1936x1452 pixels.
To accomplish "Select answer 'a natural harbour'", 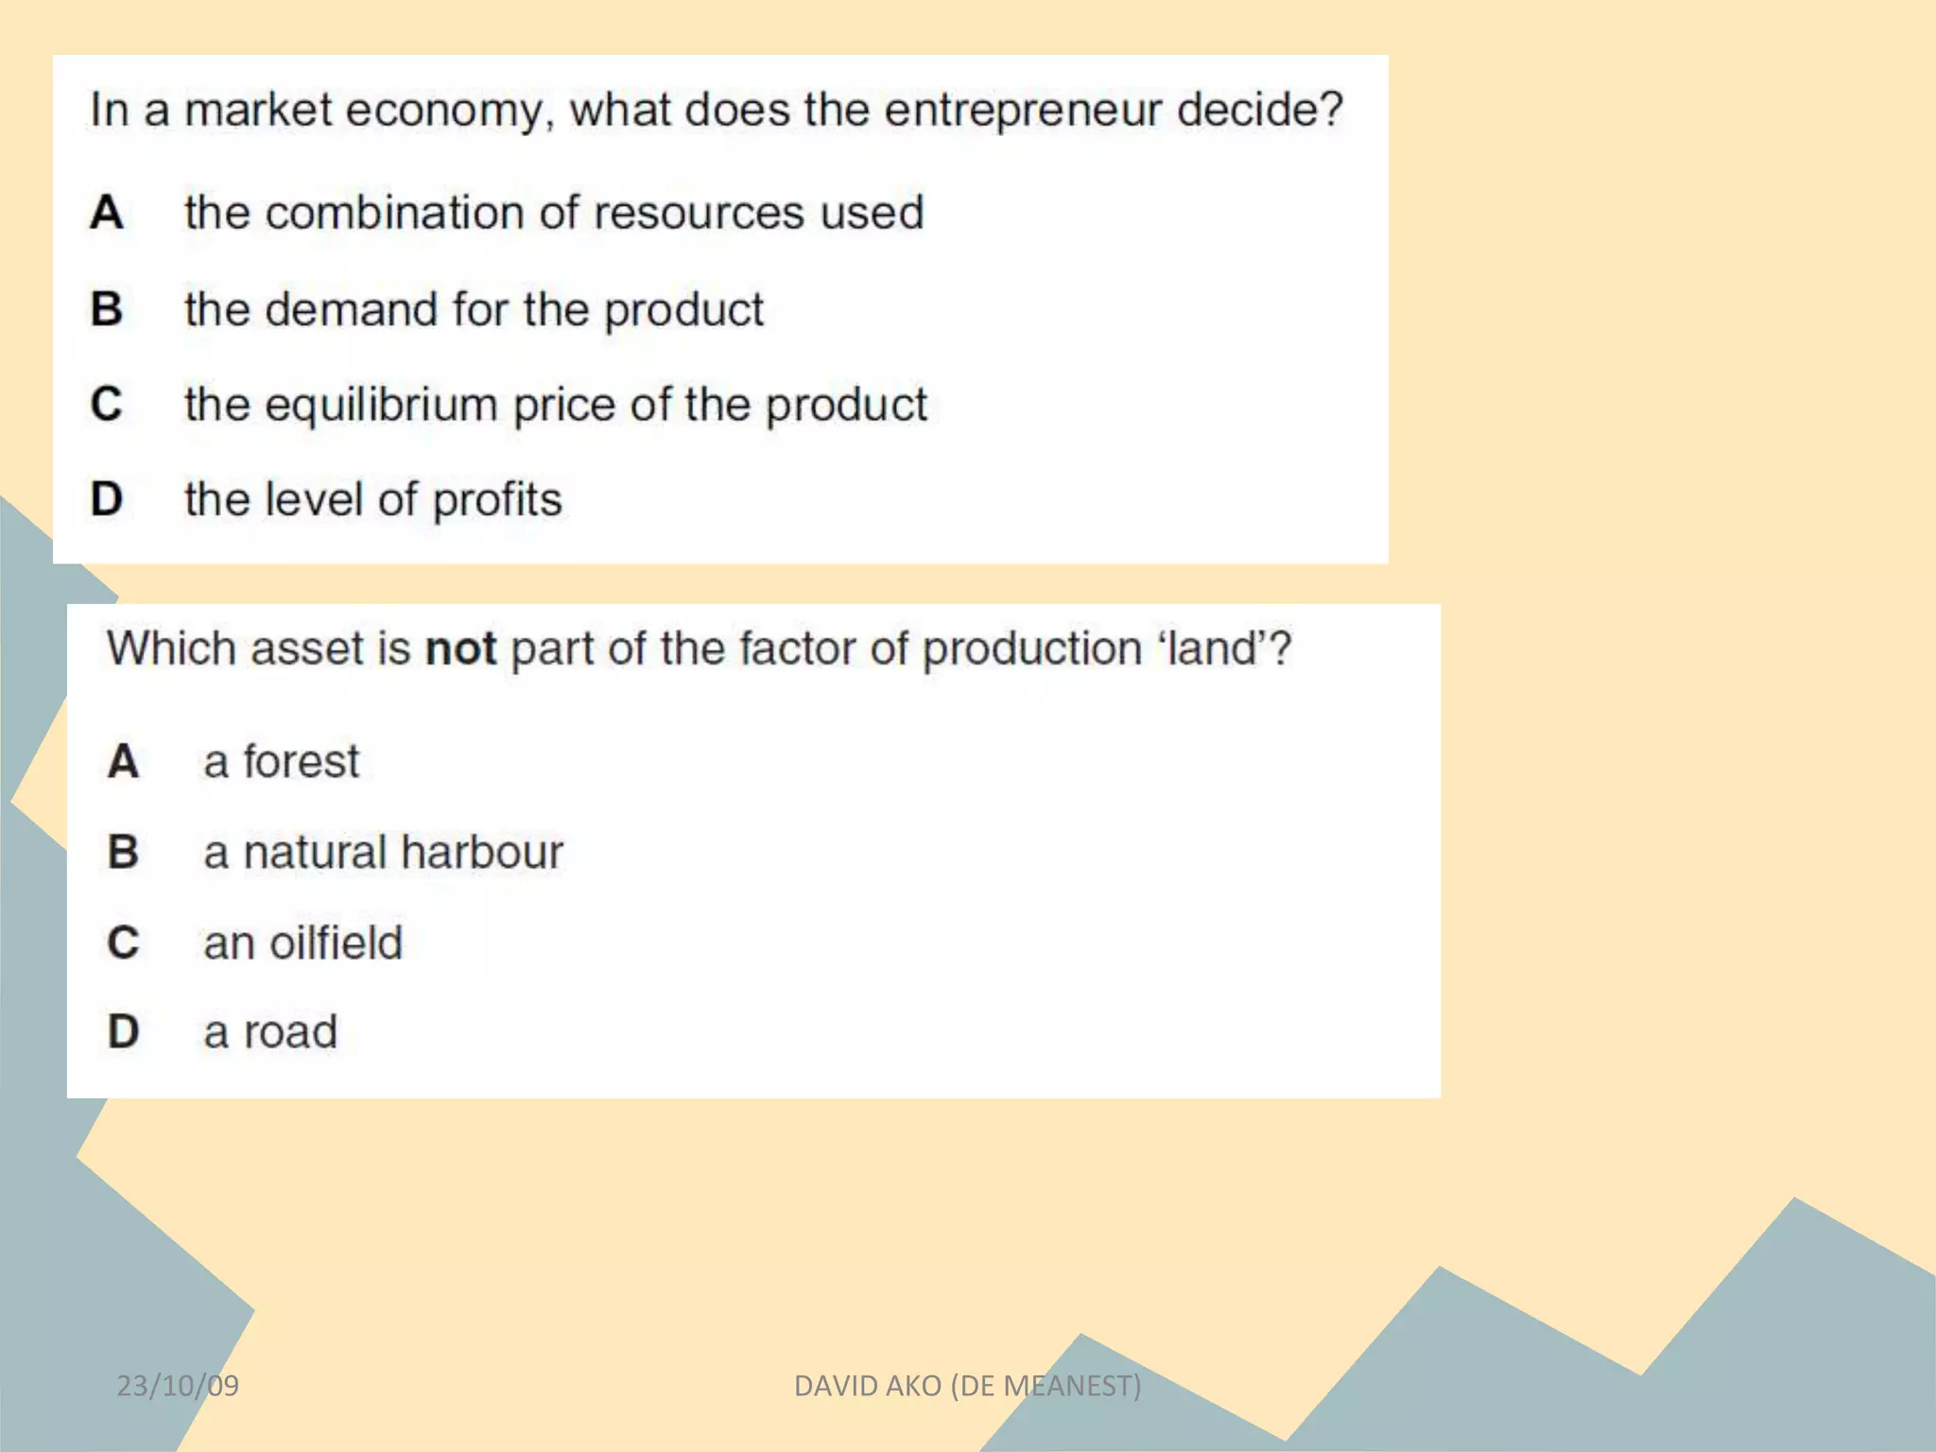I will coord(383,853).
